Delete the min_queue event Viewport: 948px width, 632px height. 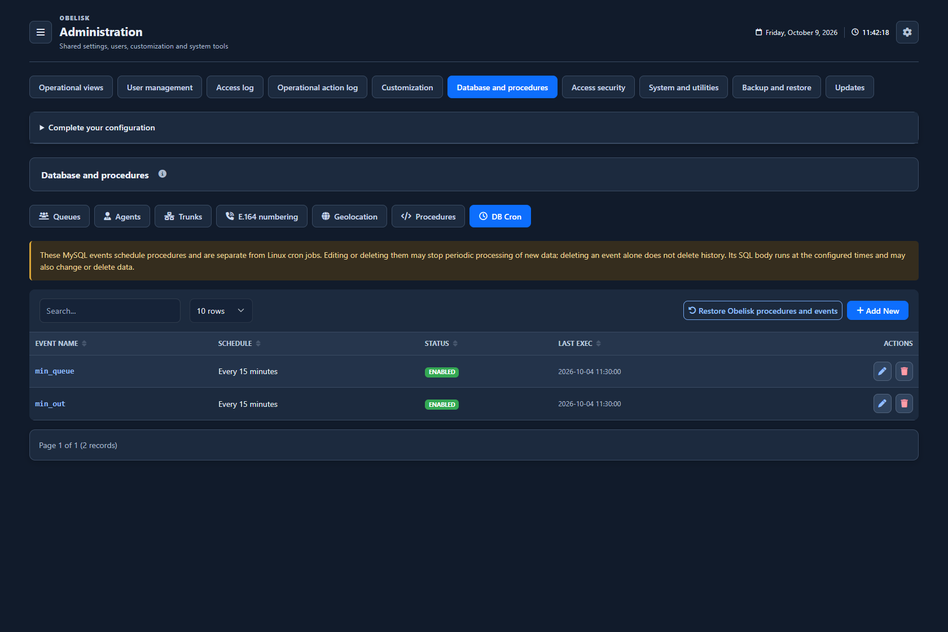(x=904, y=371)
